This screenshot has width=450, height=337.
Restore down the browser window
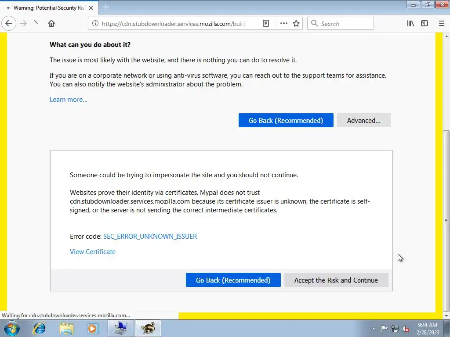pos(428,4)
